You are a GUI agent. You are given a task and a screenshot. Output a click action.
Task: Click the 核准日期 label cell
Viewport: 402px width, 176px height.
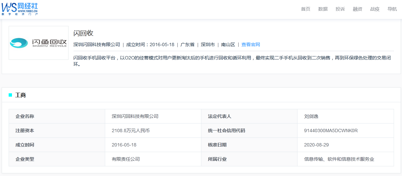249,145
